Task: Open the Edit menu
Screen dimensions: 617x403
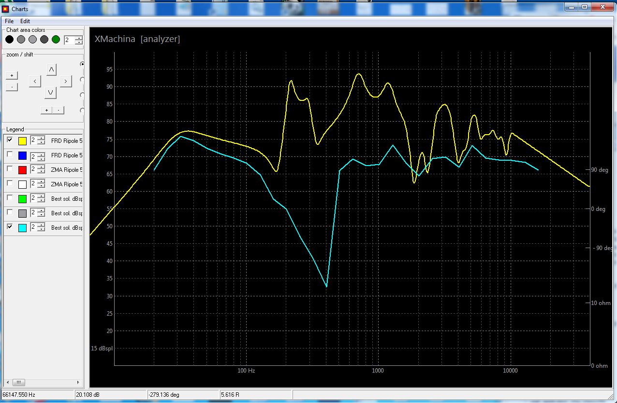Action: [x=25, y=21]
